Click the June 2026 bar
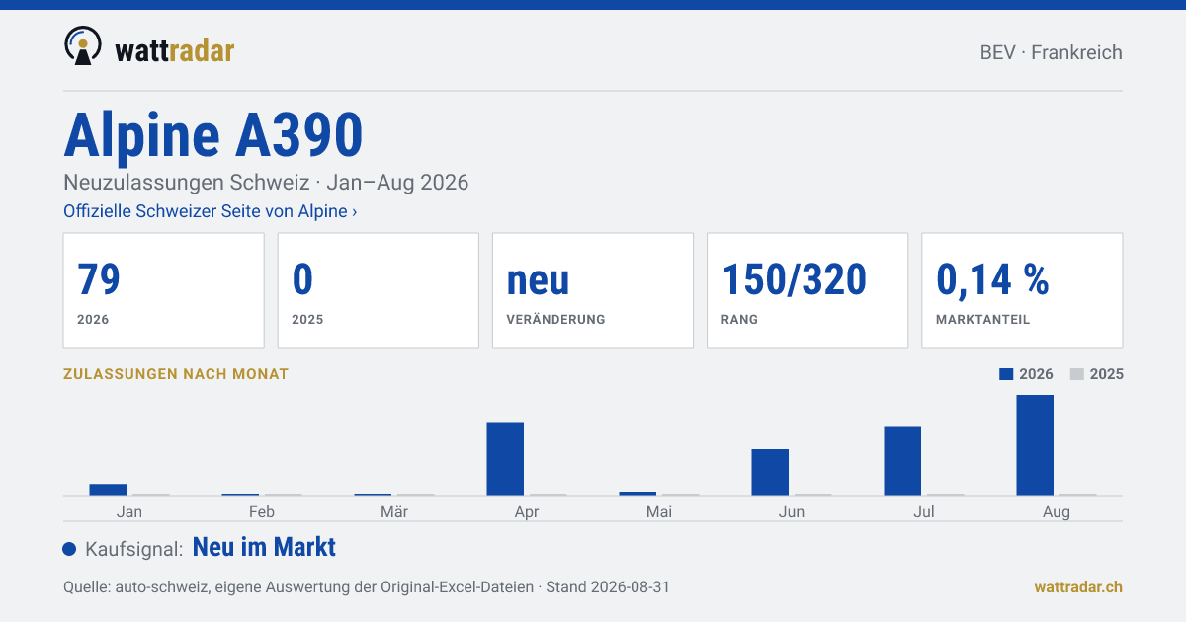Image resolution: width=1186 pixels, height=622 pixels. click(770, 472)
